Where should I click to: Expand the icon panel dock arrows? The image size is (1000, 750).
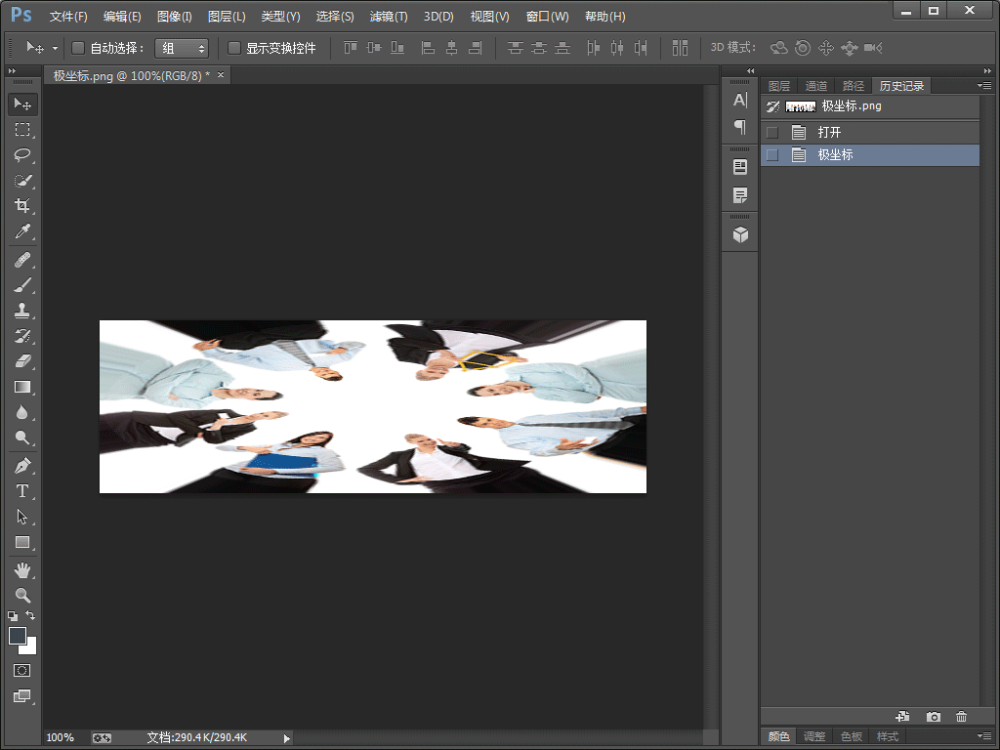click(x=751, y=70)
